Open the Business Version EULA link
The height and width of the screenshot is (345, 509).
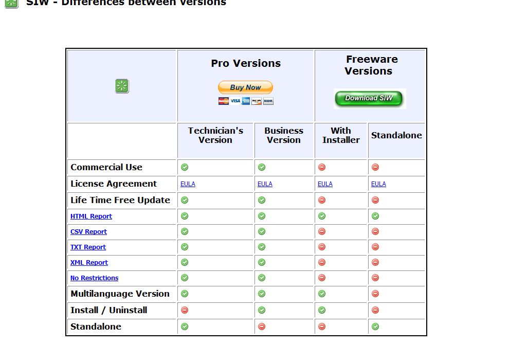click(265, 184)
